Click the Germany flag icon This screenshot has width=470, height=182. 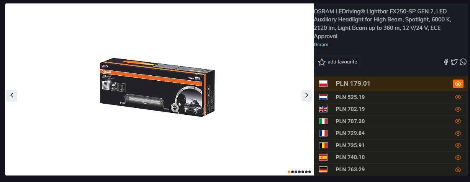[323, 169]
